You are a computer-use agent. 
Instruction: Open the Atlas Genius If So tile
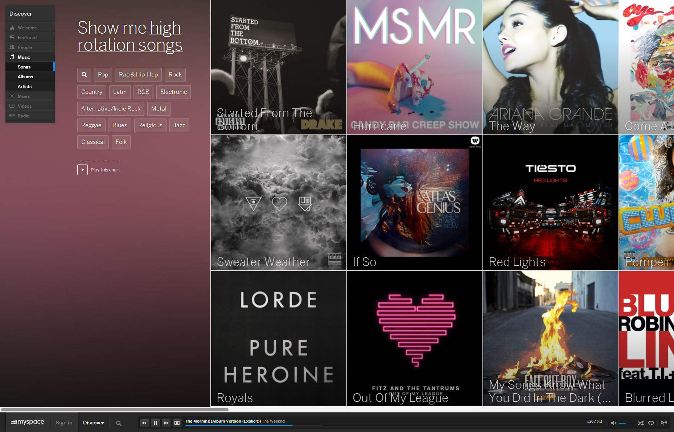415,203
